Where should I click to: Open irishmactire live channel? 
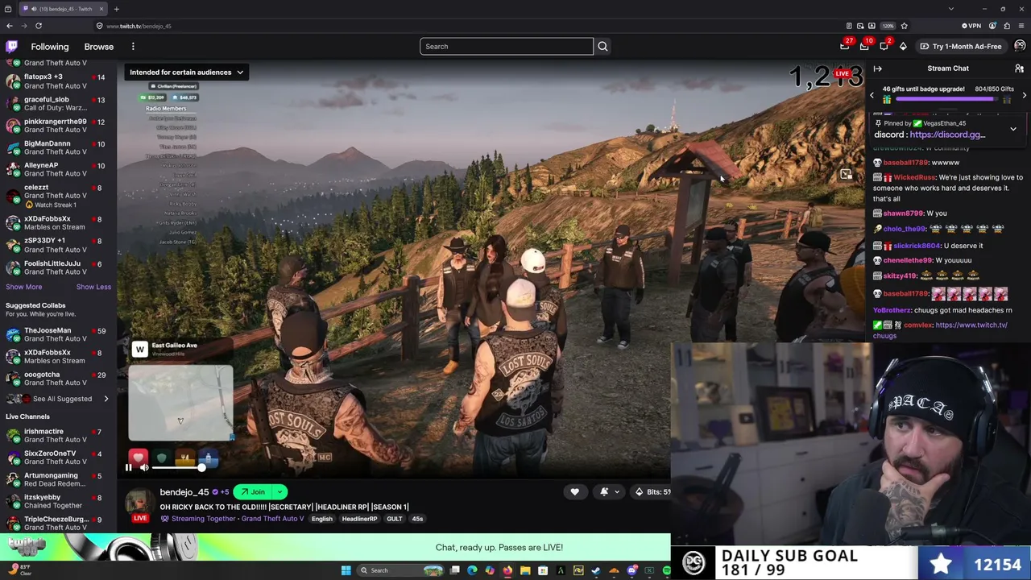(56, 436)
